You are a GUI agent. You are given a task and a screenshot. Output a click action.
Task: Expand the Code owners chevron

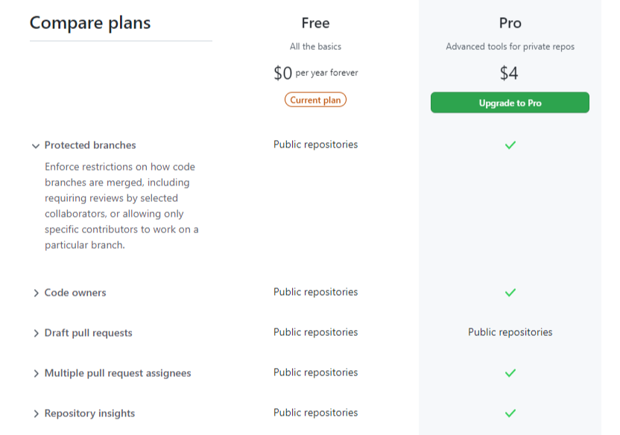point(36,293)
